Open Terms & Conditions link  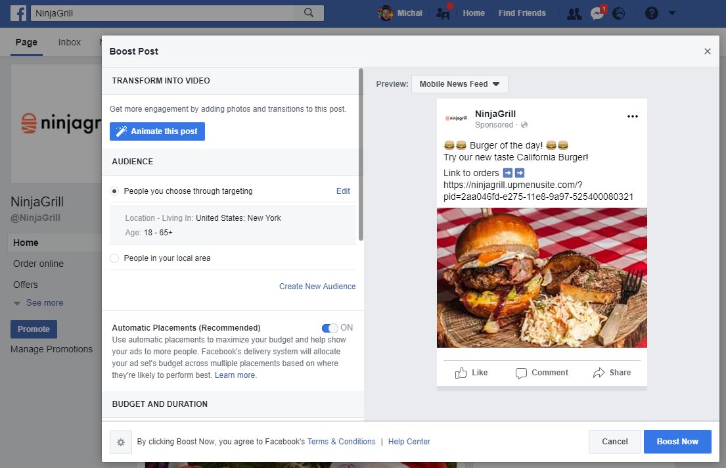coord(341,442)
